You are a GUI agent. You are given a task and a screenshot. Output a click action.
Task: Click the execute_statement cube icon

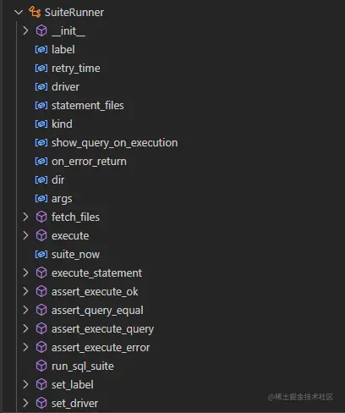point(41,273)
